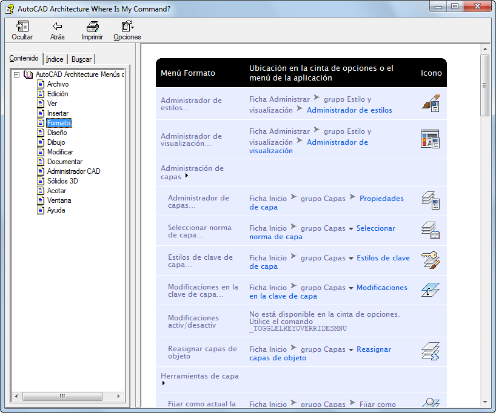Image resolution: width=496 pixels, height=413 pixels.
Task: Click the tree pane scroll left arrow
Action: (16, 396)
